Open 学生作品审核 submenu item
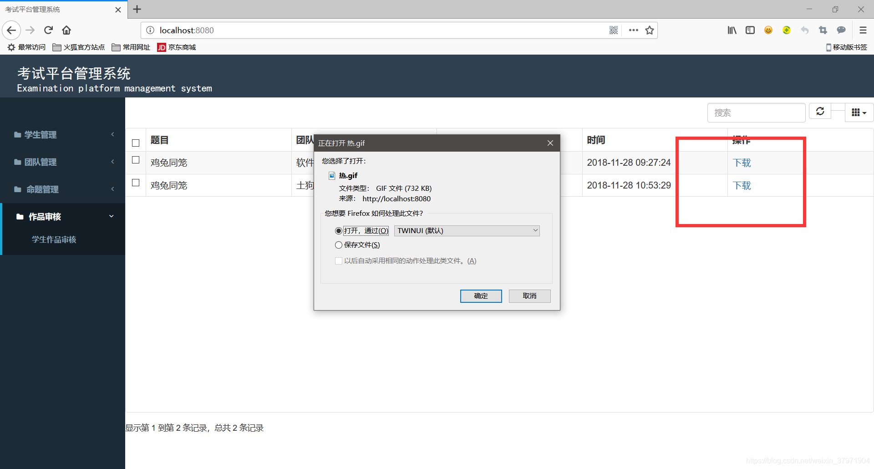 point(54,240)
